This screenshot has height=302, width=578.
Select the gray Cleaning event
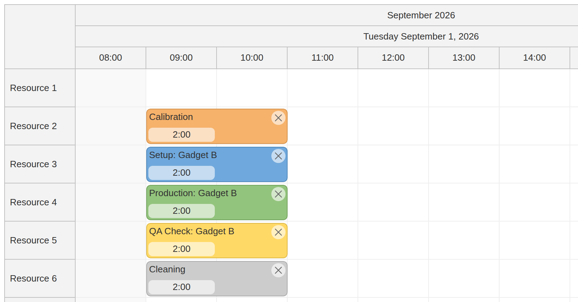[217, 279]
